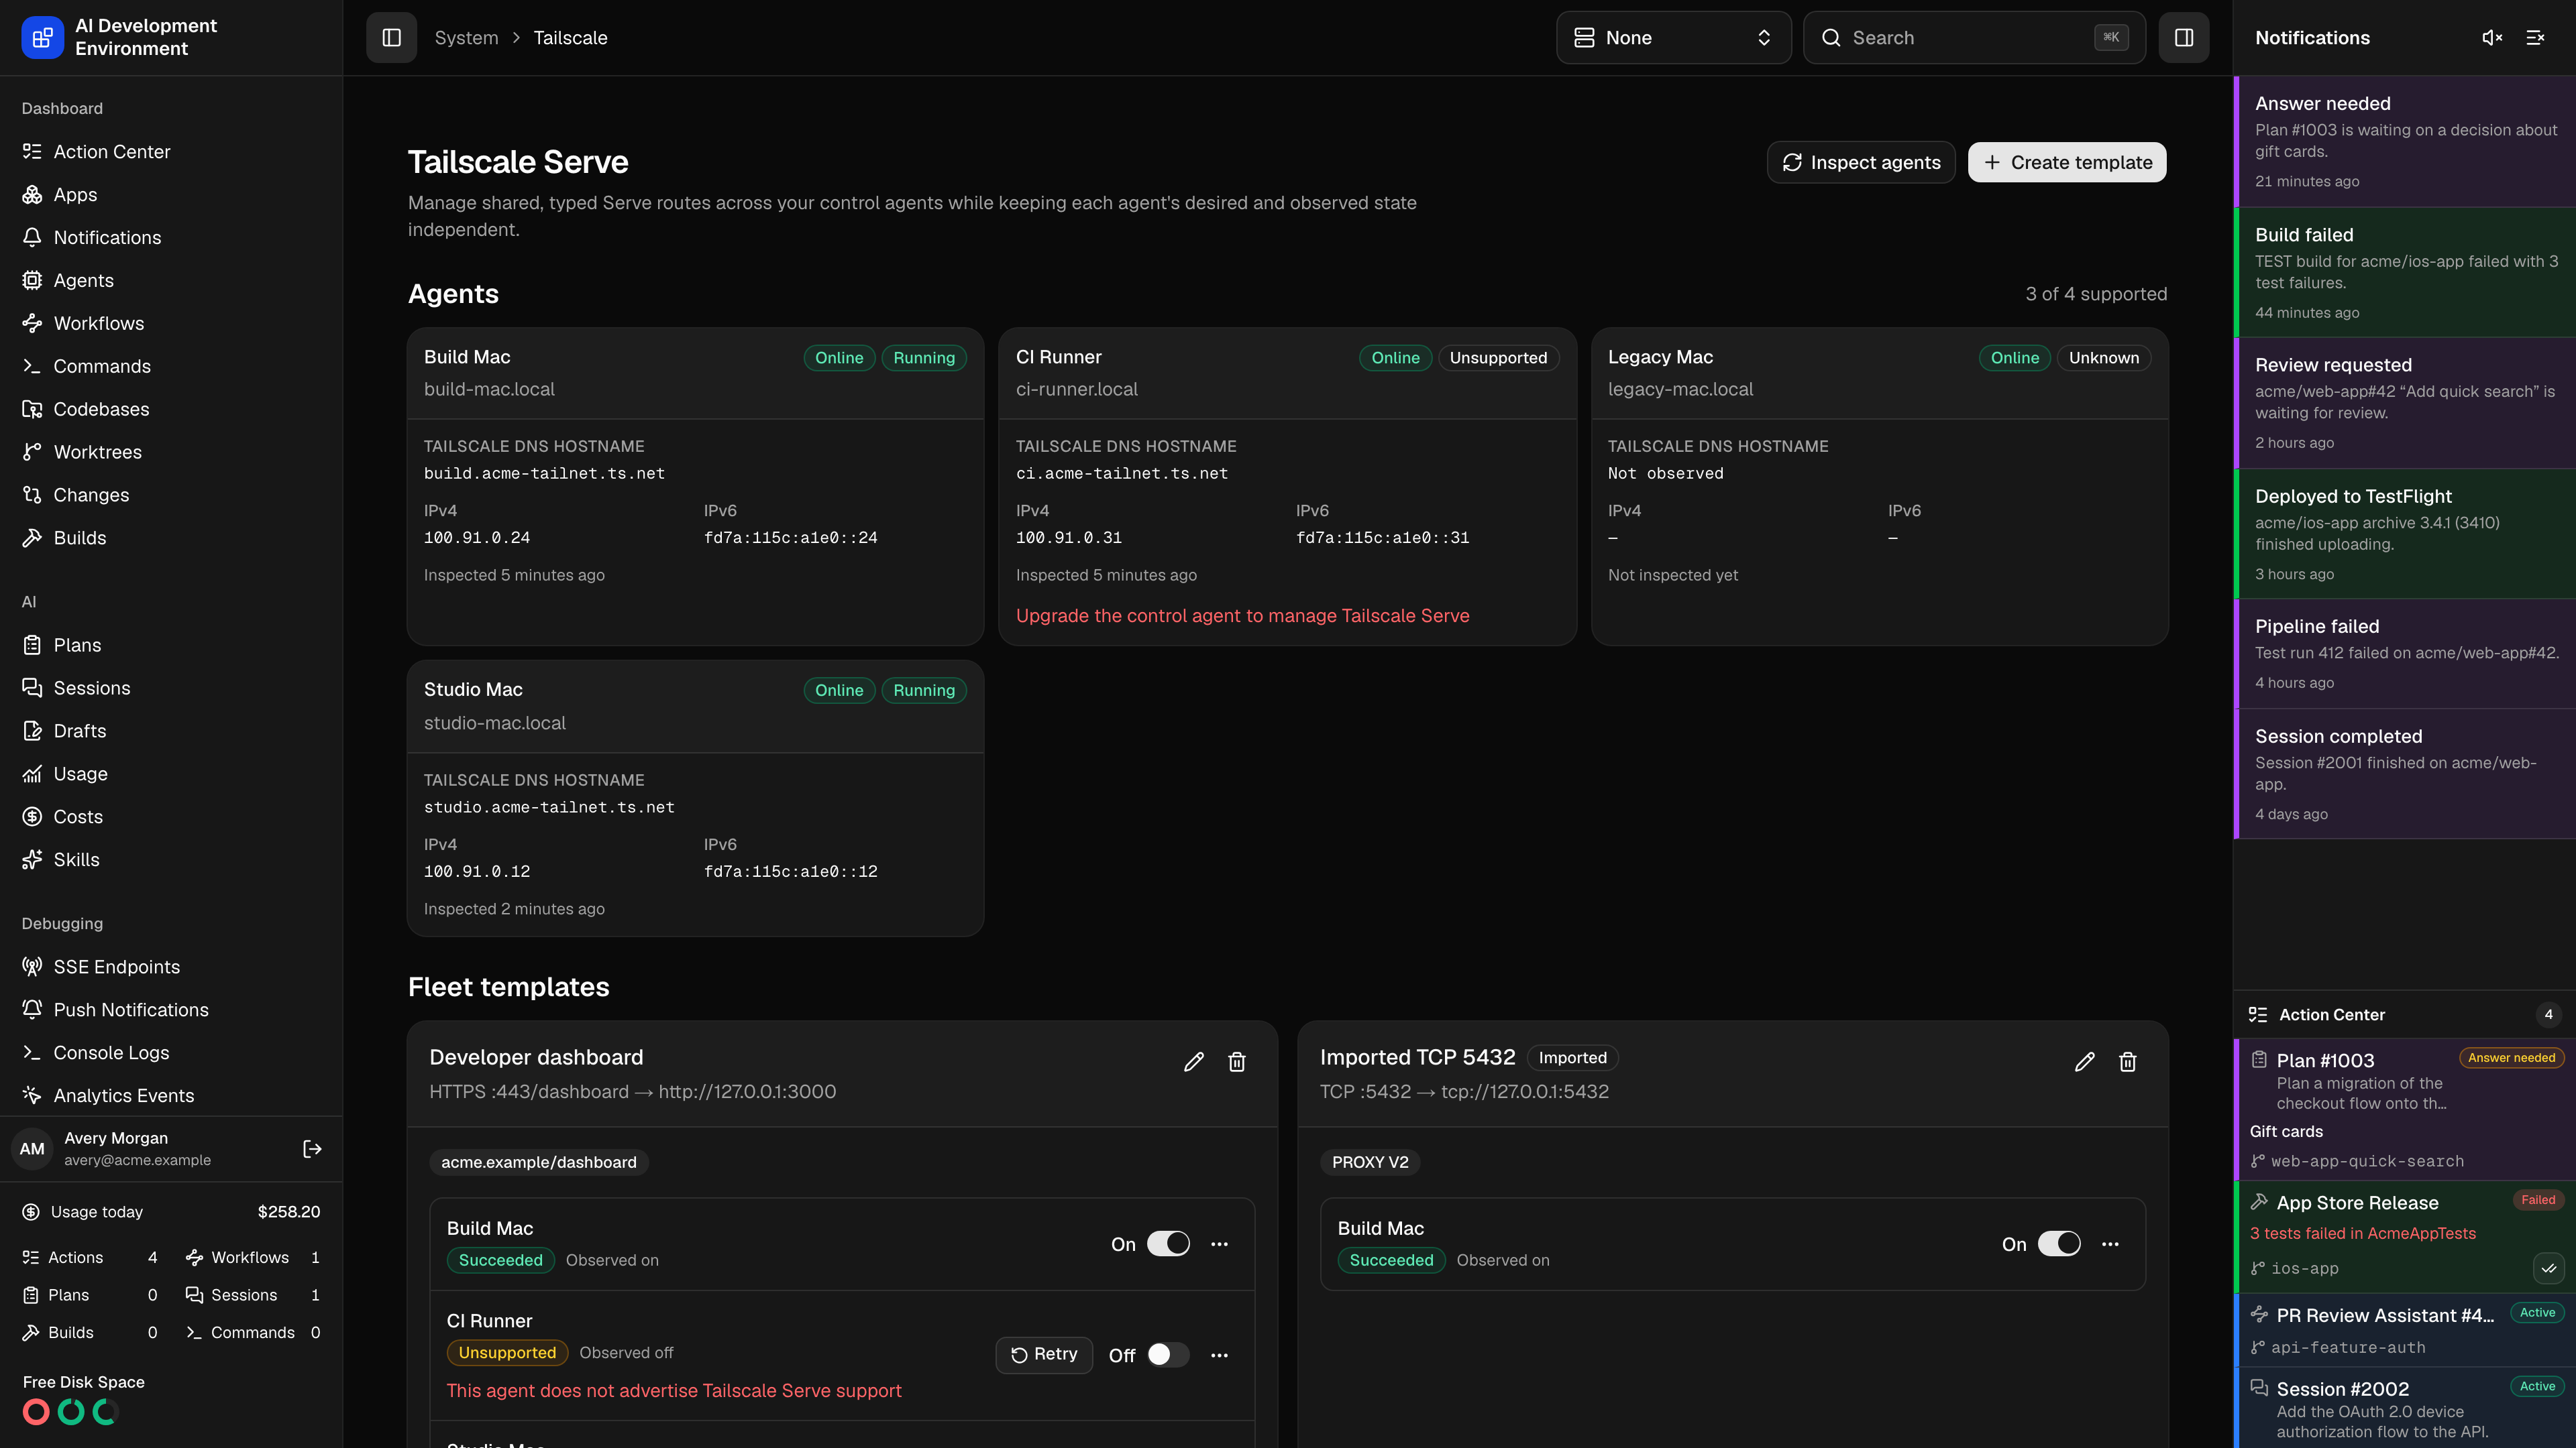This screenshot has height=1448, width=2576.
Task: Open Action Center in the sidebar
Action: (171, 152)
